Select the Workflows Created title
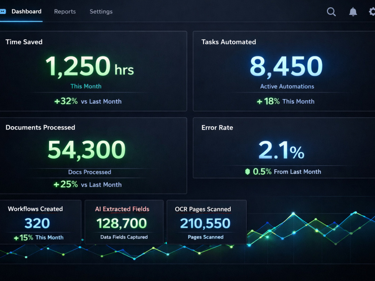 [x=35, y=209]
